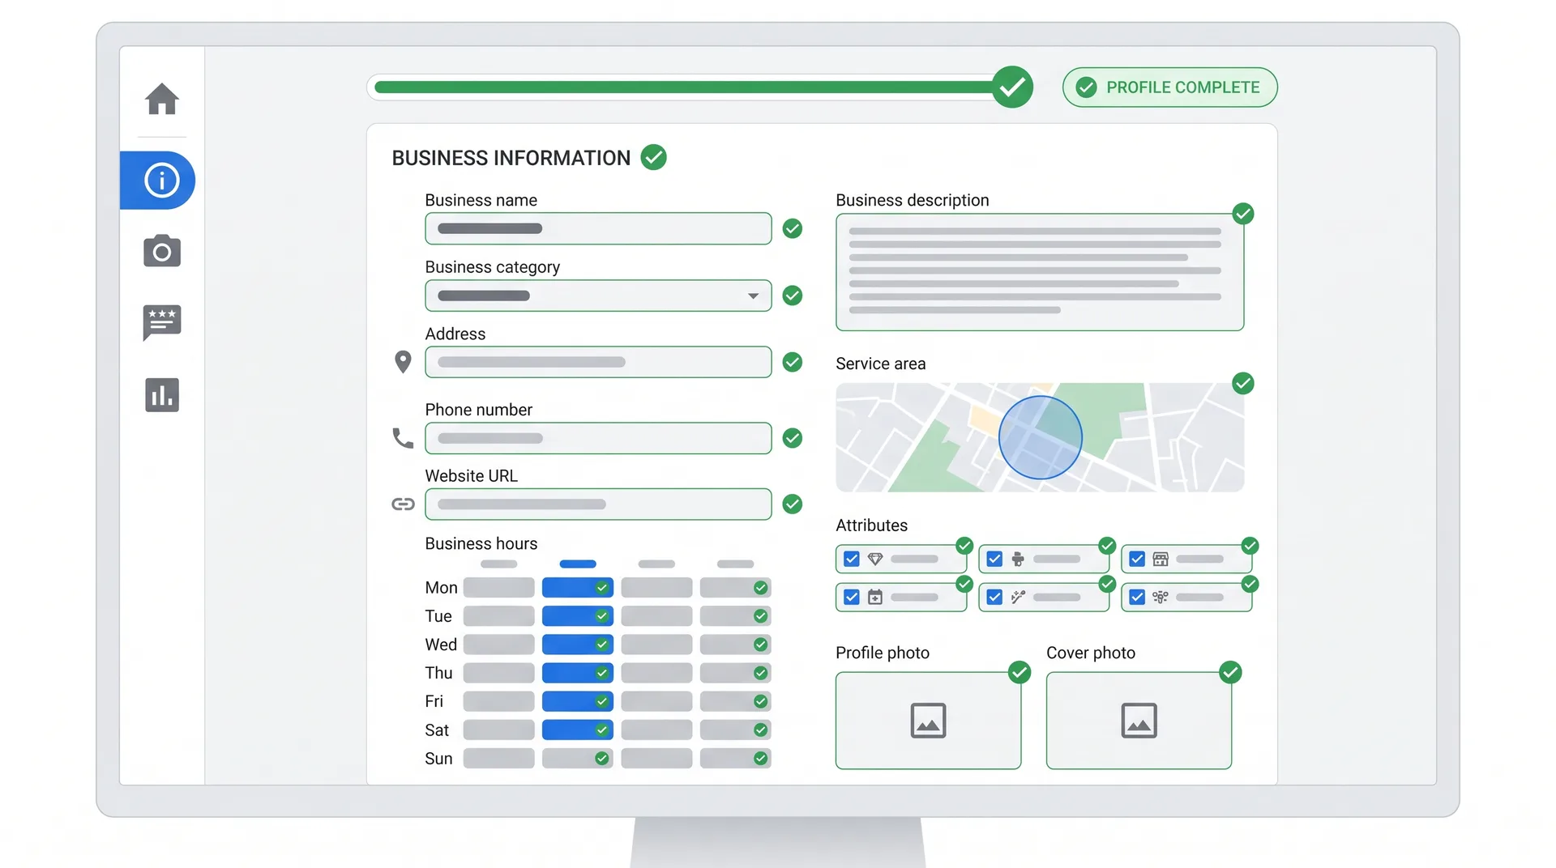Click the Tue row label

438,616
